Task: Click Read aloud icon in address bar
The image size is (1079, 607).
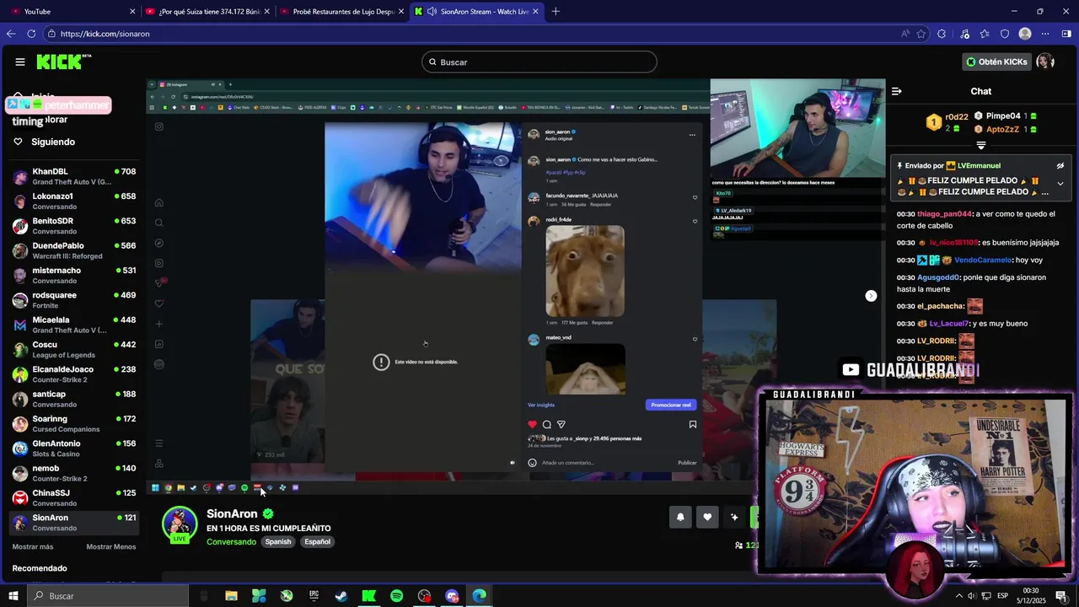Action: point(905,34)
